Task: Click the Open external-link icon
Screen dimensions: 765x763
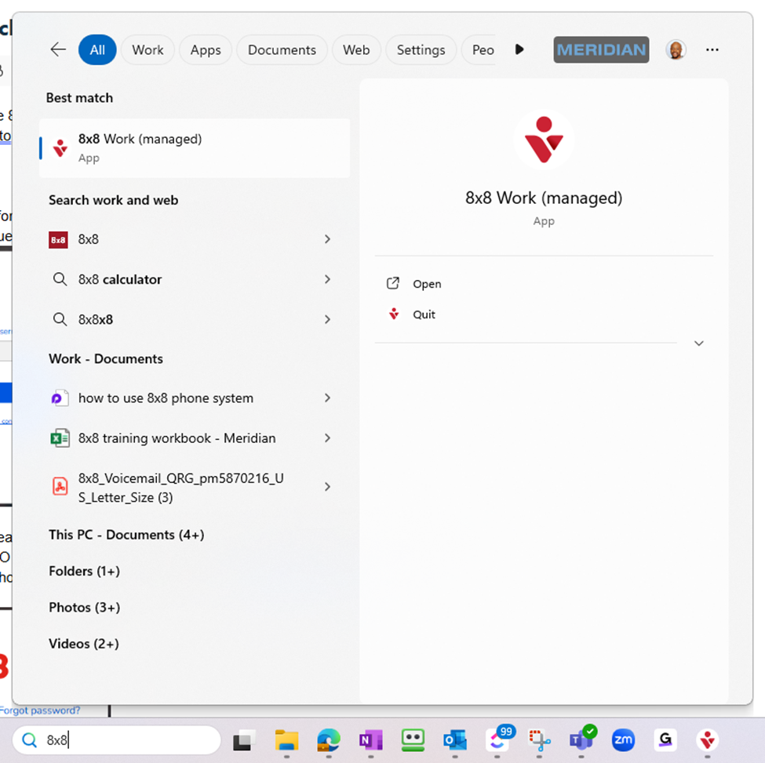Action: [x=393, y=283]
